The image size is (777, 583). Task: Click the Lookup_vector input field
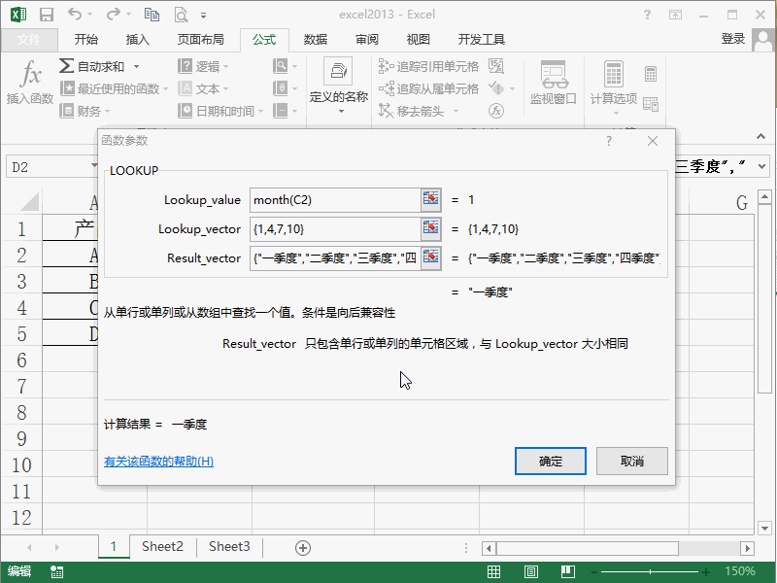(x=335, y=229)
